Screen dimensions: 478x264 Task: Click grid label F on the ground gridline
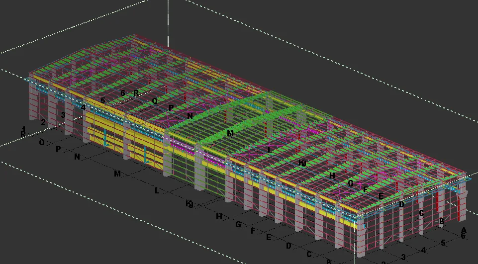coord(253,231)
